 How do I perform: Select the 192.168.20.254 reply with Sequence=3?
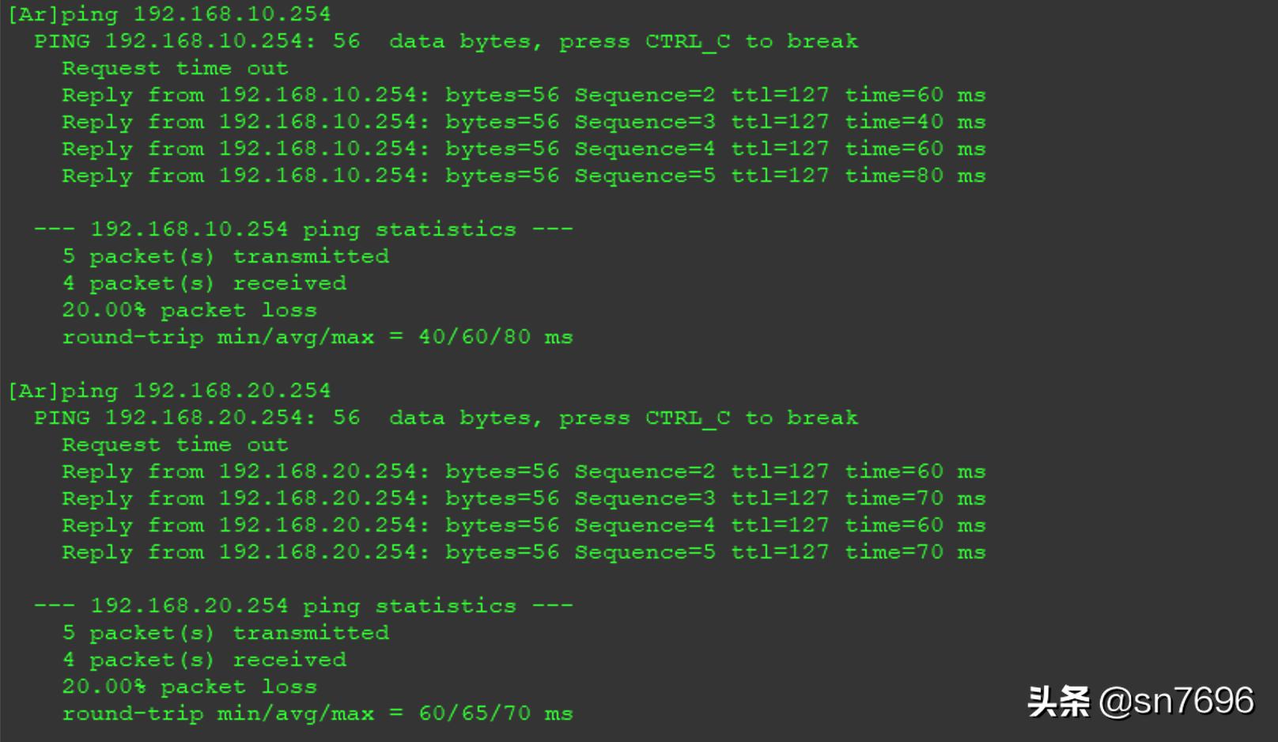pos(524,499)
